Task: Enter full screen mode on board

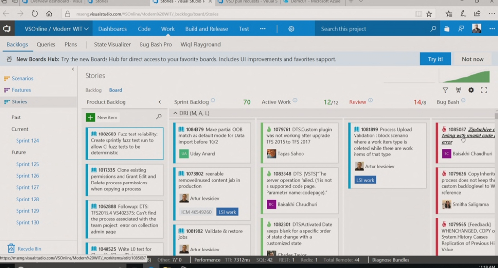Action: (x=484, y=90)
